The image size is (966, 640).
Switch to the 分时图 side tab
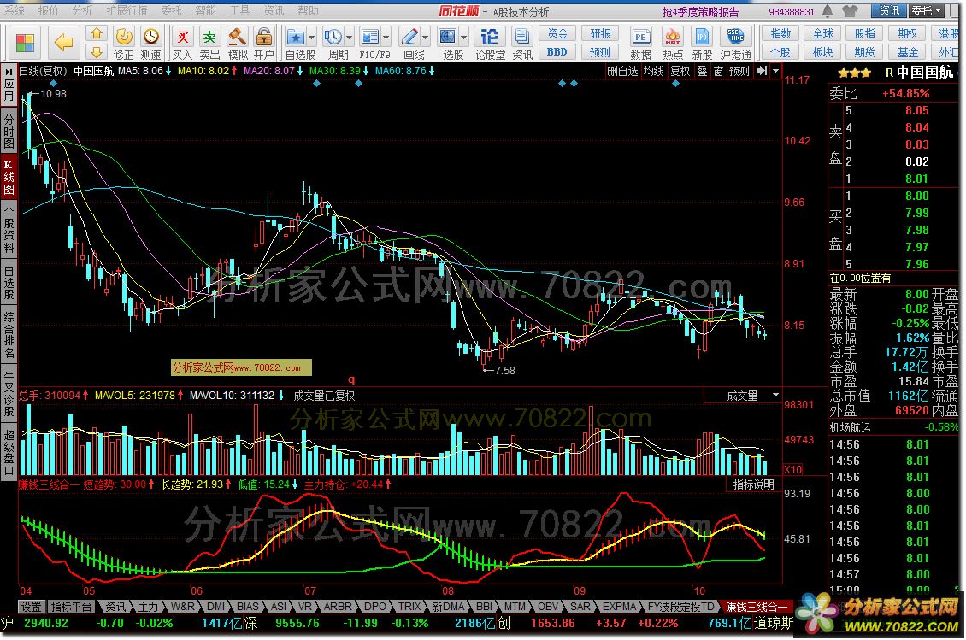(9, 131)
